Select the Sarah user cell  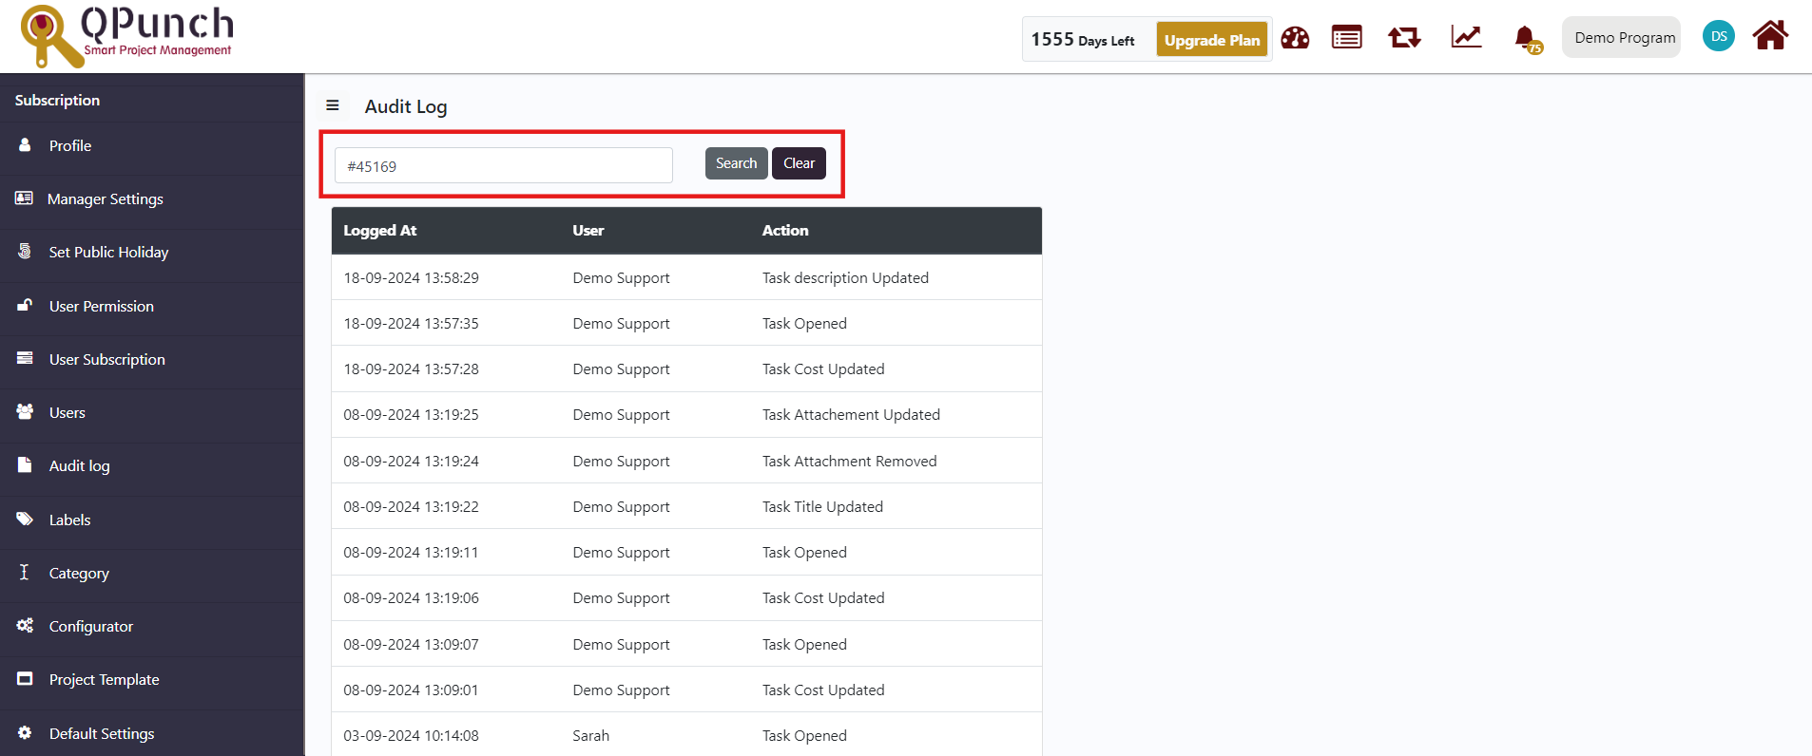pyautogui.click(x=590, y=735)
